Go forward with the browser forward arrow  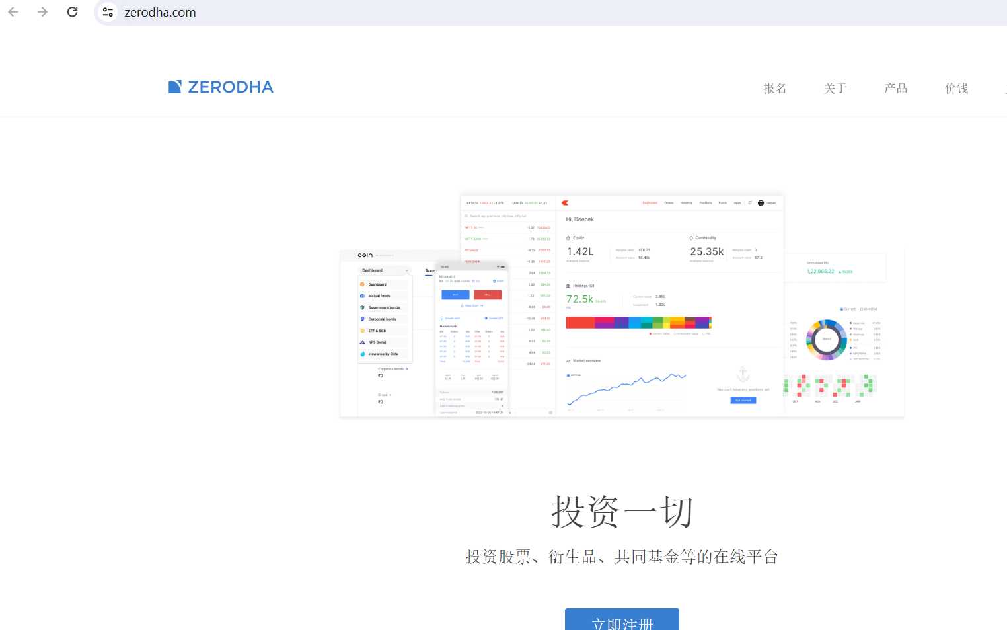[x=43, y=12]
